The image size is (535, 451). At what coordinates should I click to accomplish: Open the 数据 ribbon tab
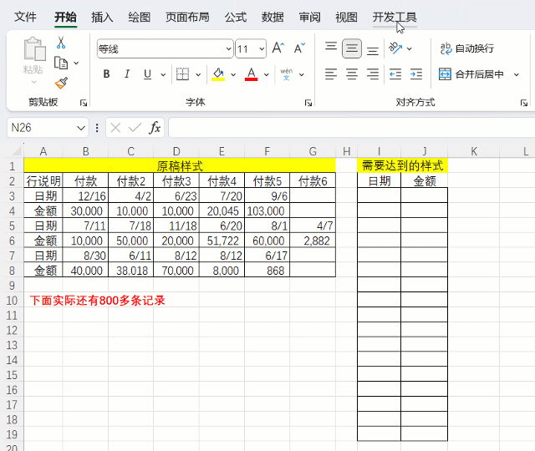coord(273,17)
